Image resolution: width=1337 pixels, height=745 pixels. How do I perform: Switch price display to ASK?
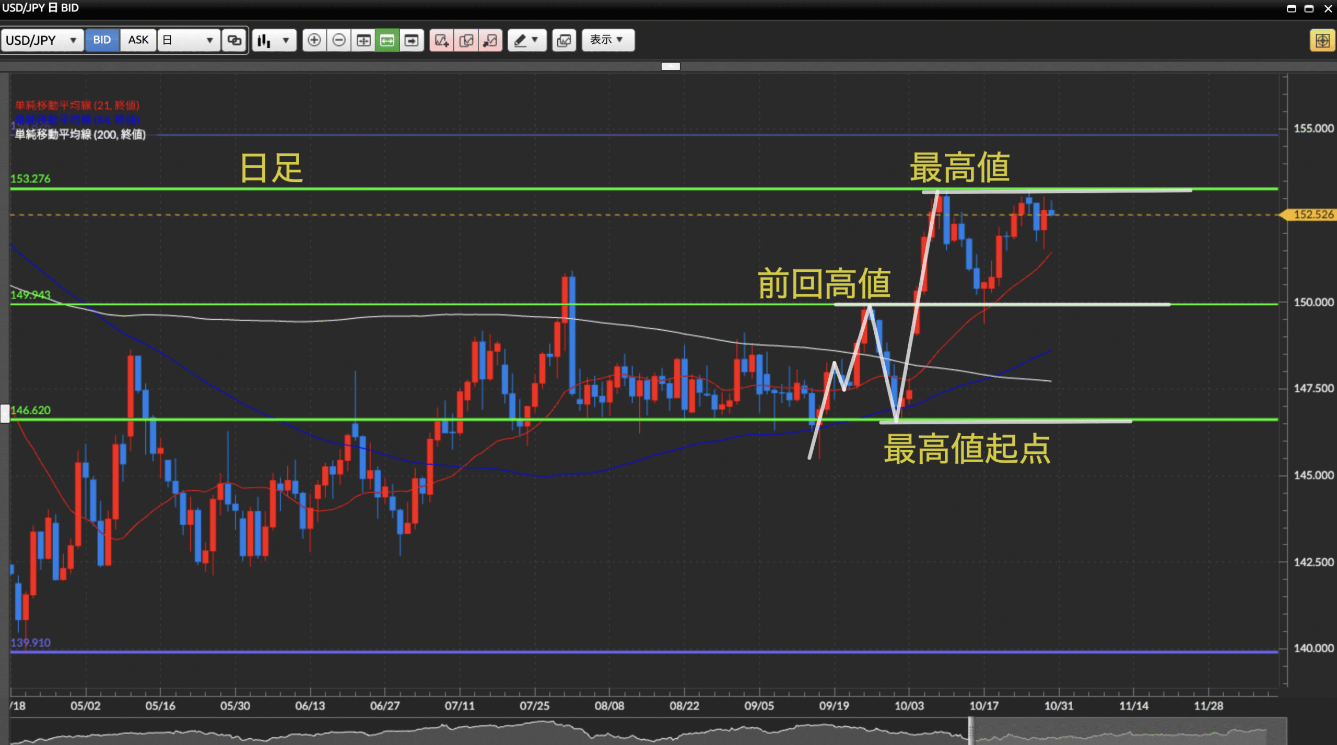[138, 40]
